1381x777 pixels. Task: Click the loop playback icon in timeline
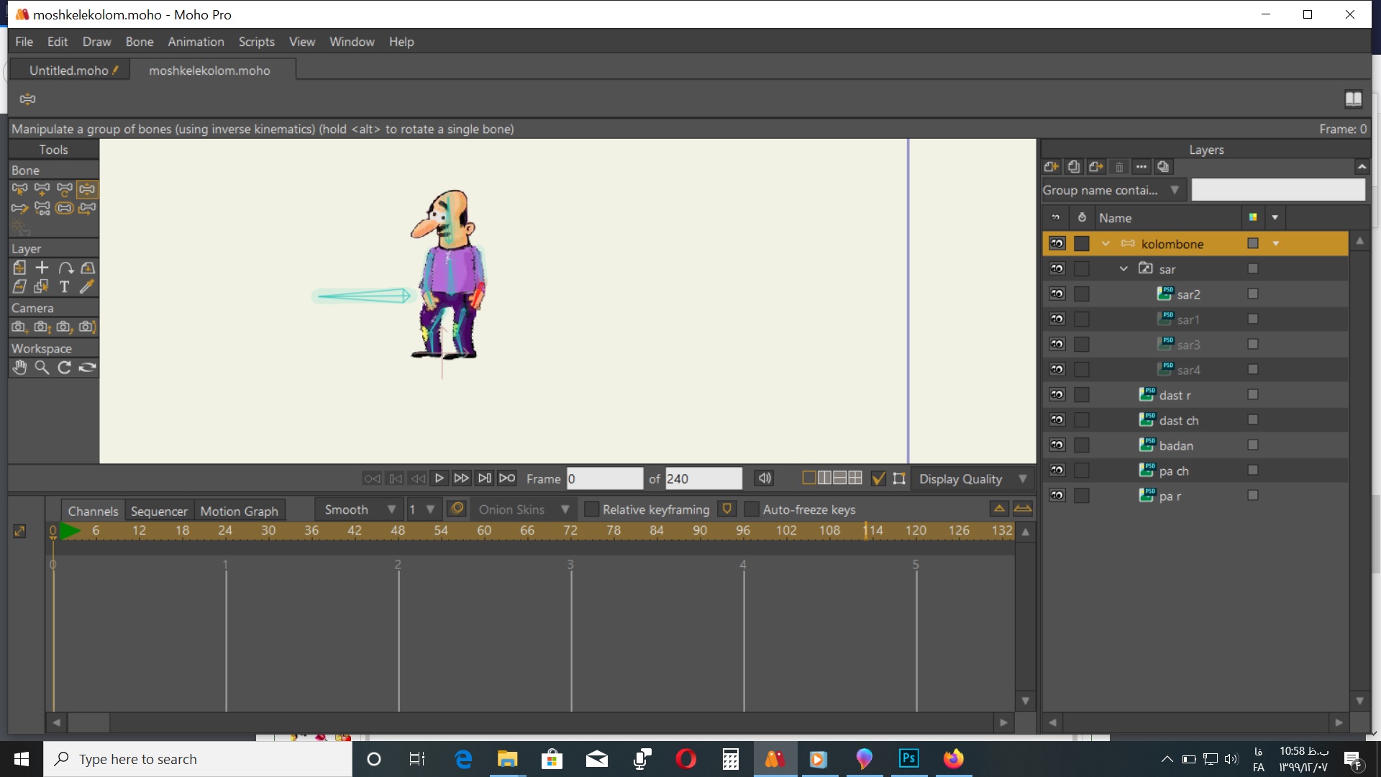pyautogui.click(x=506, y=478)
